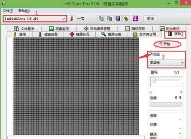Viewport: 191px width, 139px height.
Task: Maximize the HD Tune Pro window
Action: tap(176, 3)
